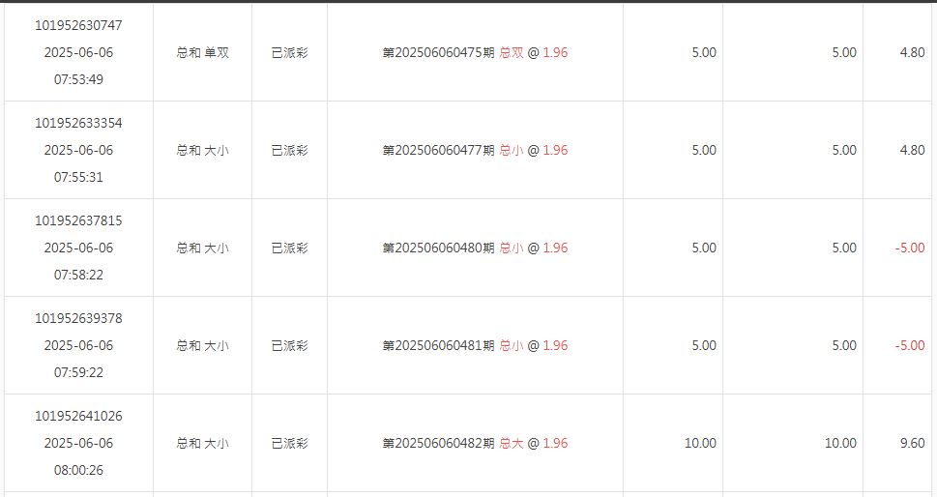Click the 07:53:49 timestamp
Image resolution: width=937 pixels, height=497 pixels.
pos(78,79)
